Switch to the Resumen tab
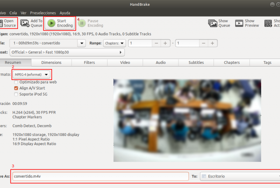 (x=13, y=63)
